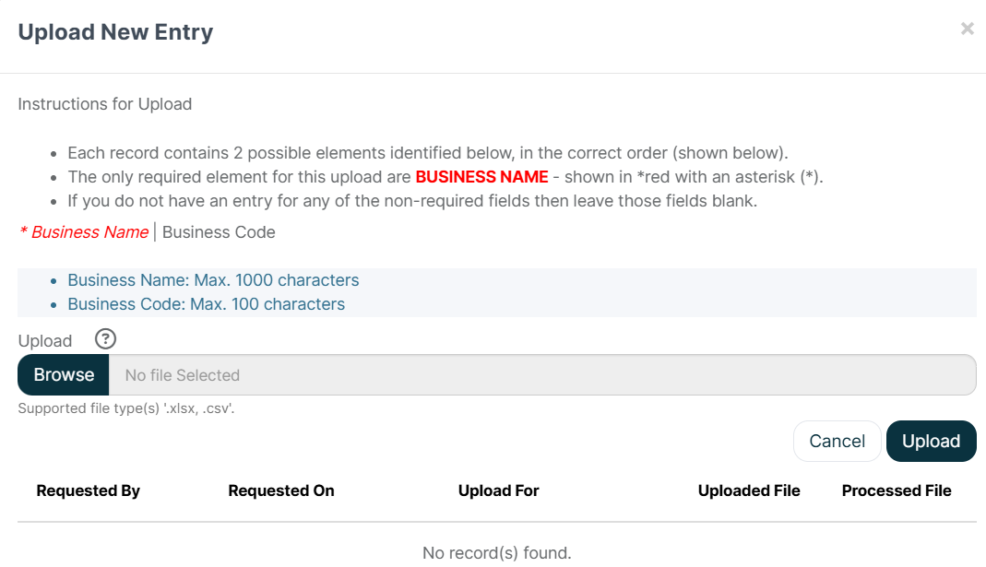The height and width of the screenshot is (567, 986).
Task: Click the No file Selected field
Action: point(542,374)
